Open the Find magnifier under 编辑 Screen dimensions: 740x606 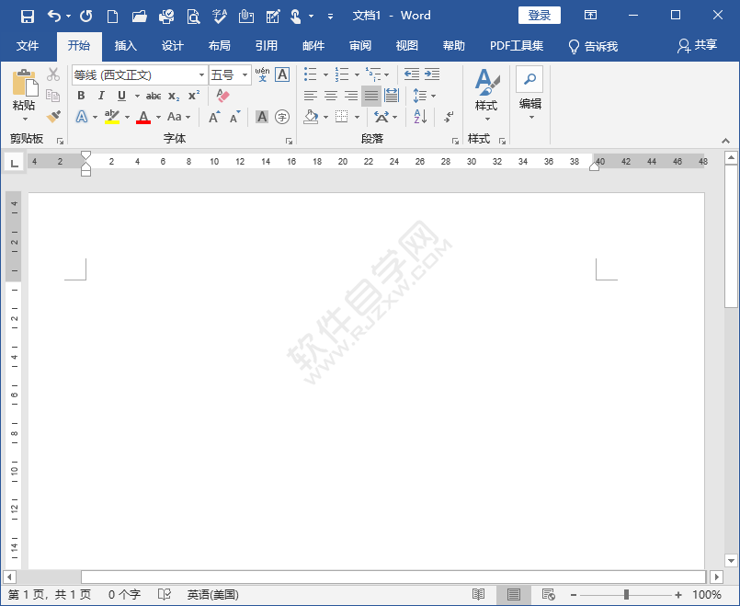click(529, 80)
